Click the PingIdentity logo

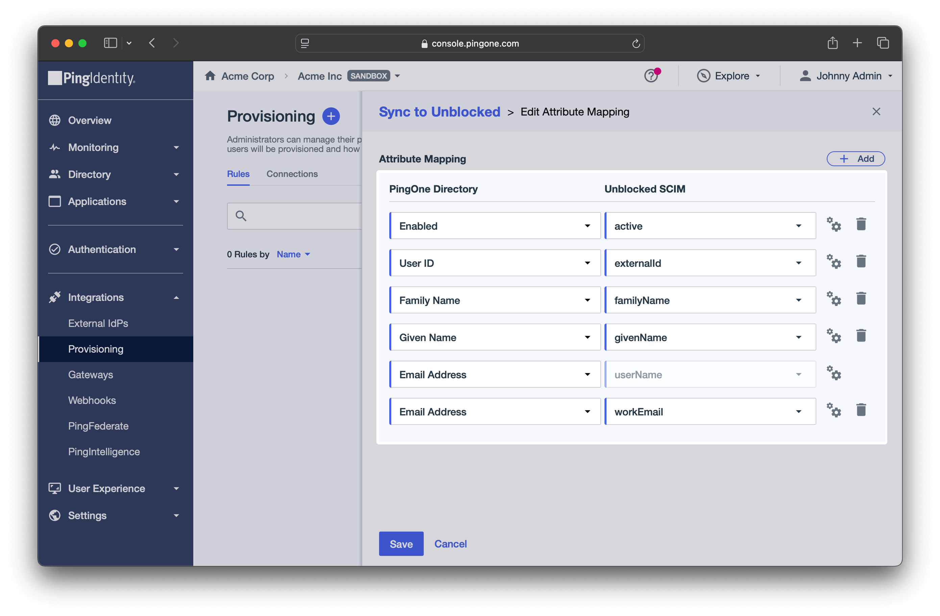pos(92,78)
